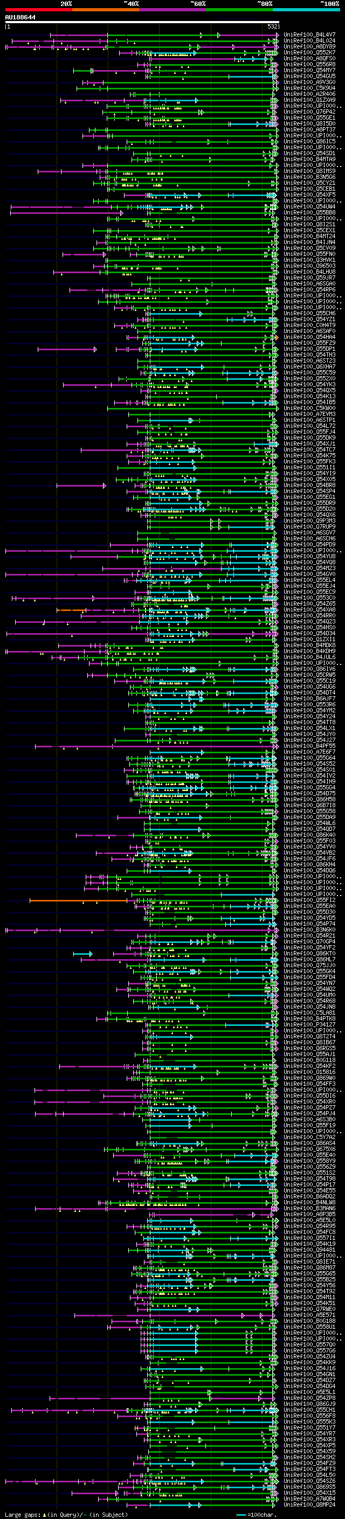This screenshot has height=1519, width=345.
Task: Click the purple ~60% identity scale segment
Action: coord(173,10)
